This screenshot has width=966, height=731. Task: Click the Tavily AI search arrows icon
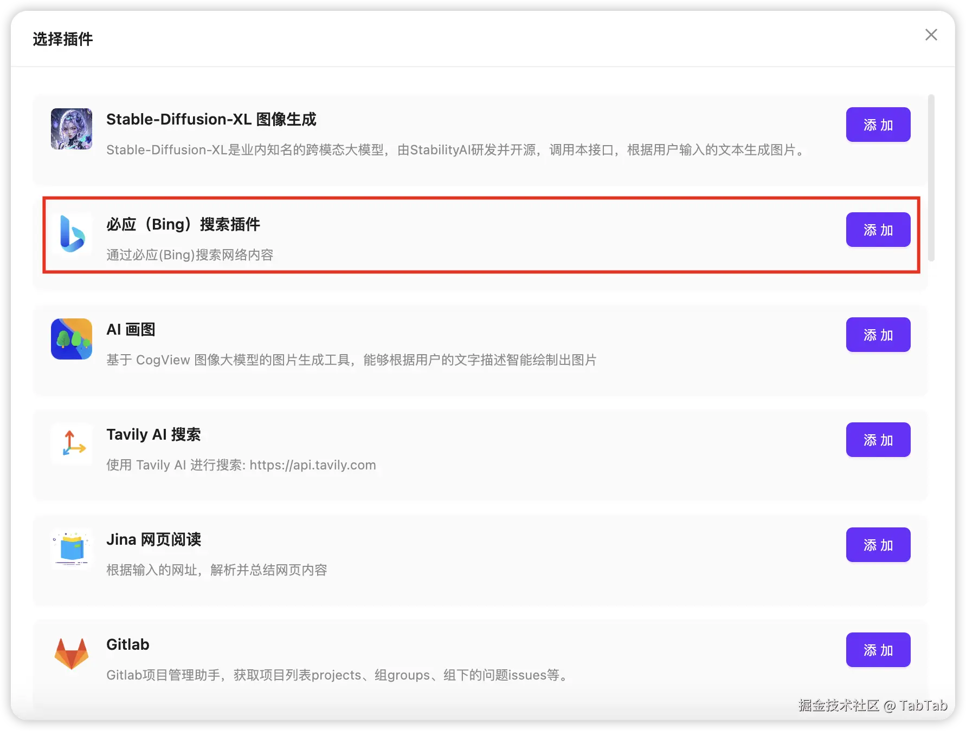(x=72, y=444)
